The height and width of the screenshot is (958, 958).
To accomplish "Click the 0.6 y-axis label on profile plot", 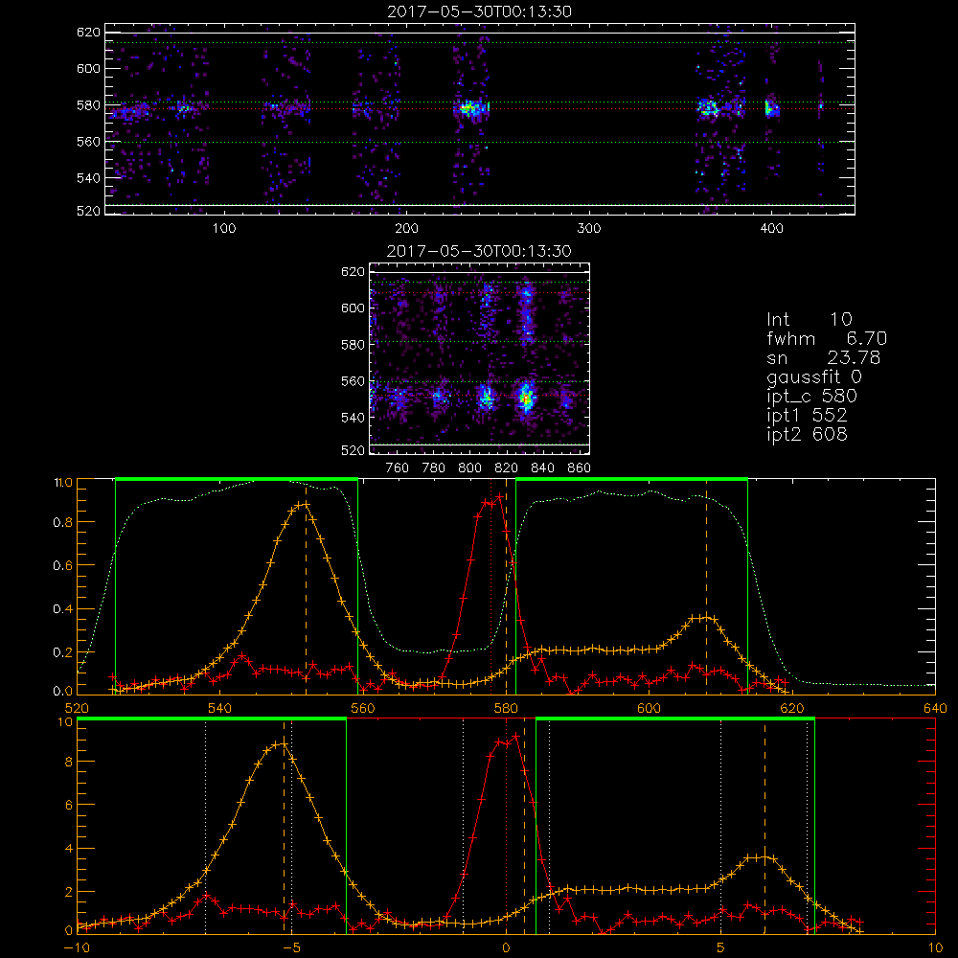I will pyautogui.click(x=63, y=566).
